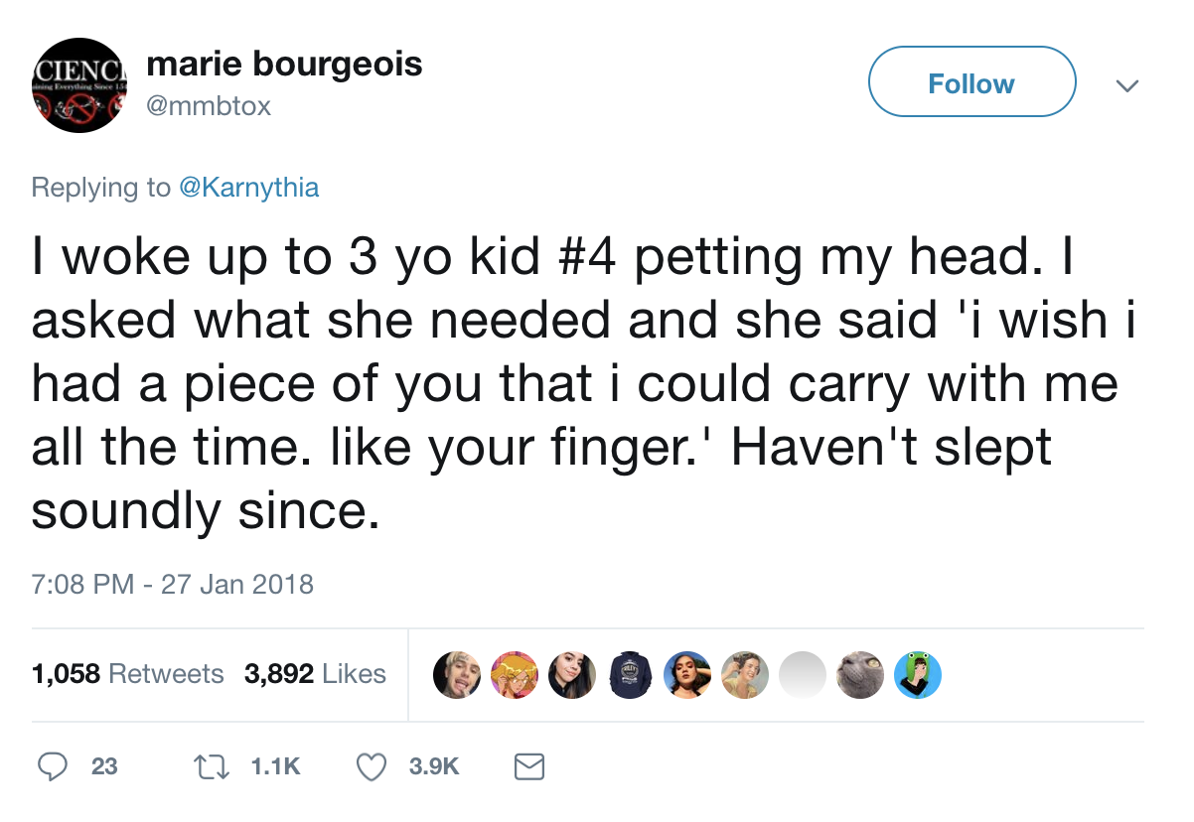Open the @Karnythia profile link
1194x822 pixels.
pos(248,188)
